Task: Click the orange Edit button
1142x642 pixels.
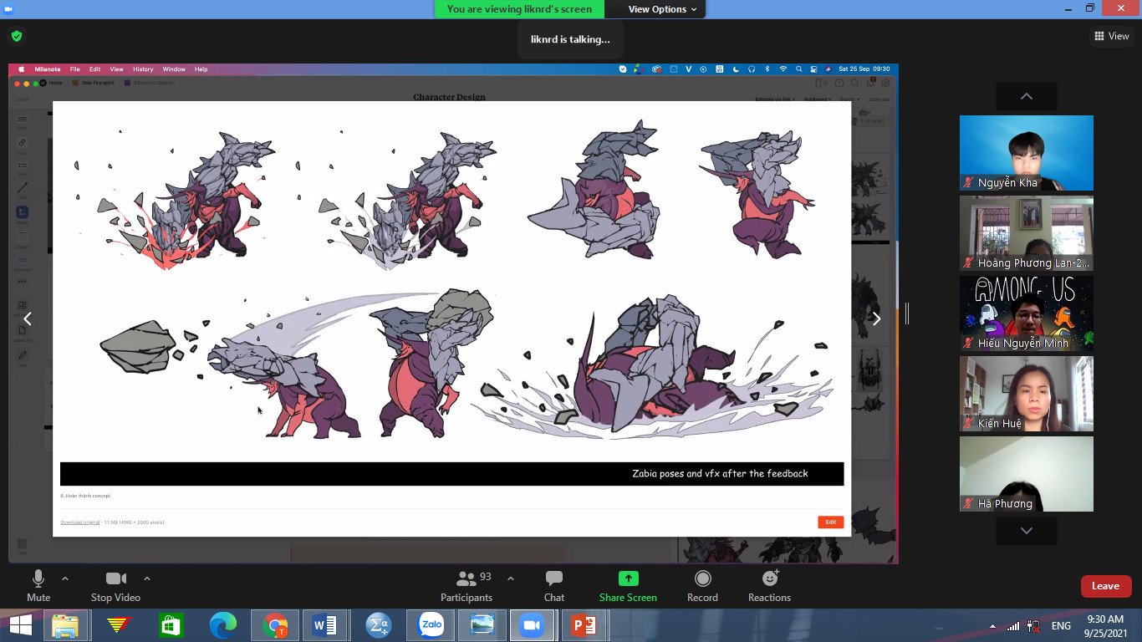Action: (x=831, y=522)
